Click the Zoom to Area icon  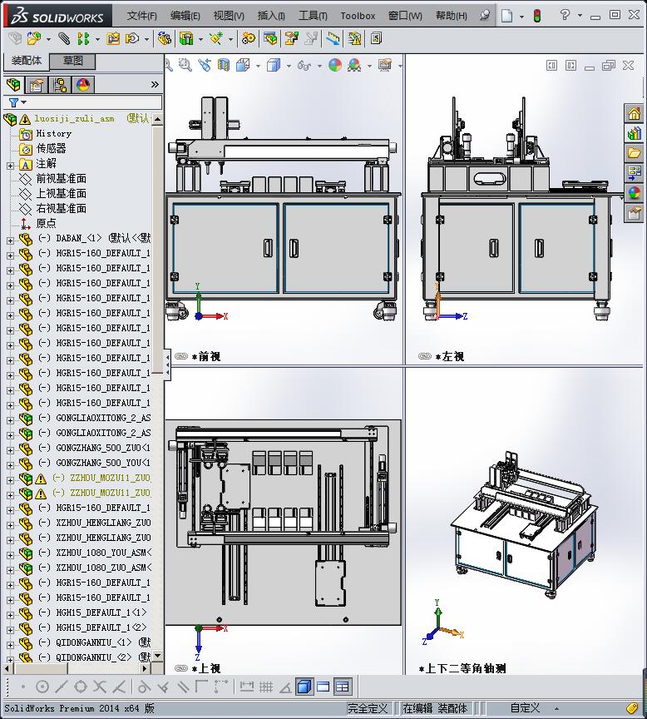(185, 65)
